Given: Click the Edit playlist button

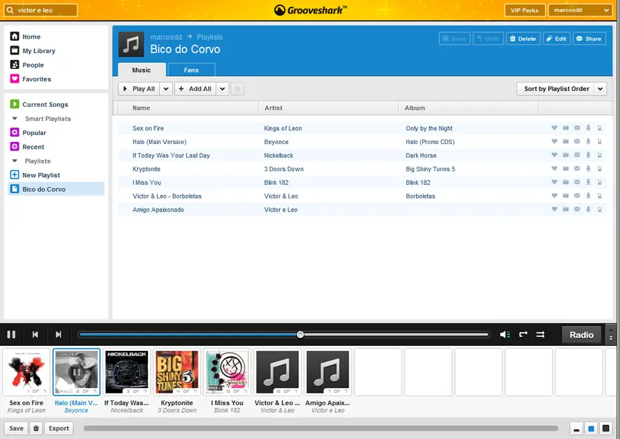Looking at the screenshot, I should coord(557,39).
